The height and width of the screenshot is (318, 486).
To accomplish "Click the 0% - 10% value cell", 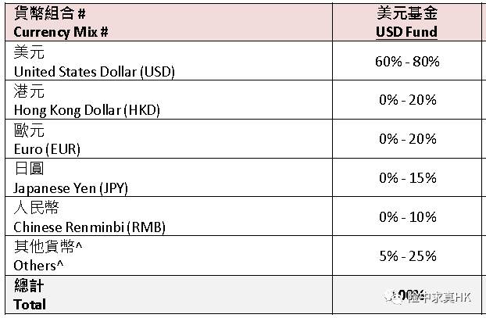I will (408, 217).
